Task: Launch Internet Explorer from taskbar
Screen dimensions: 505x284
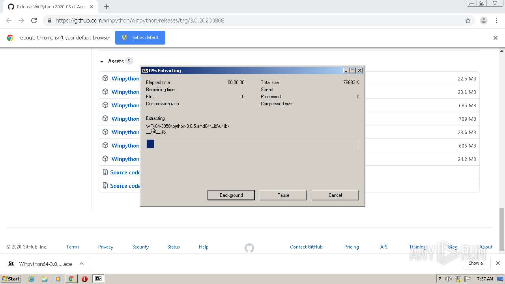Action: 32,279
